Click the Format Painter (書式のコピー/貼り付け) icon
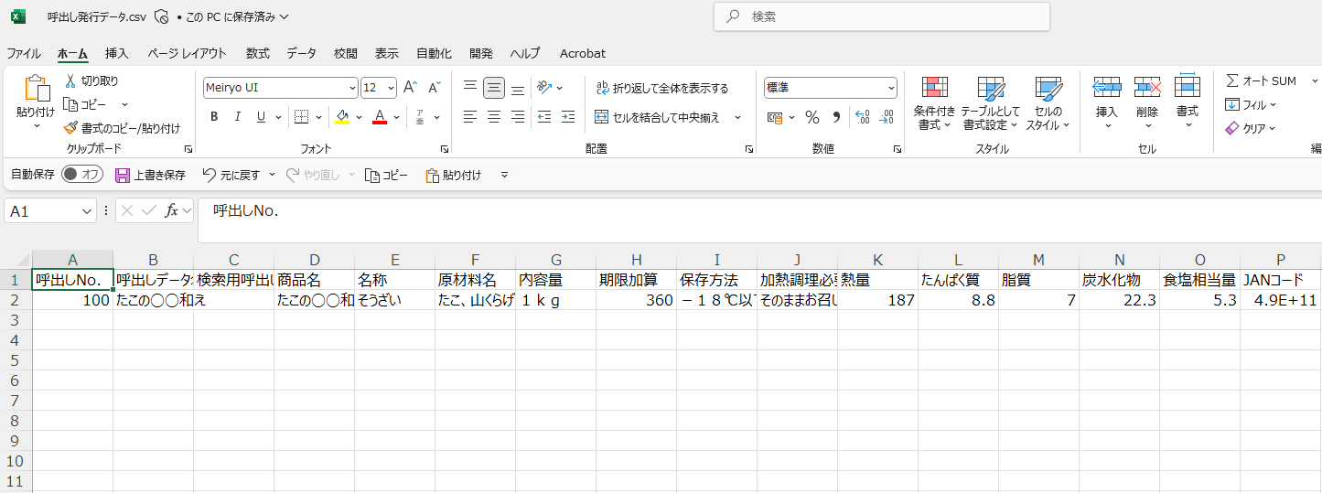 pos(70,129)
